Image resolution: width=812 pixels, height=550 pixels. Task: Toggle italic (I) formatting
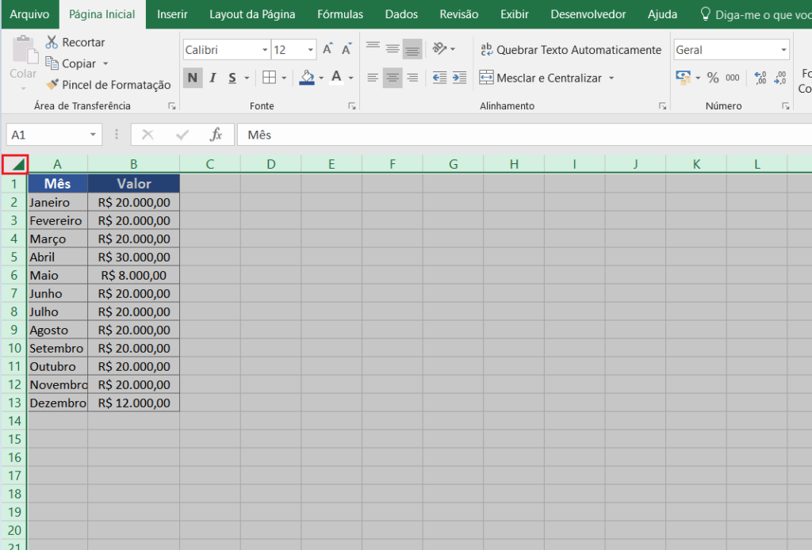pos(213,78)
